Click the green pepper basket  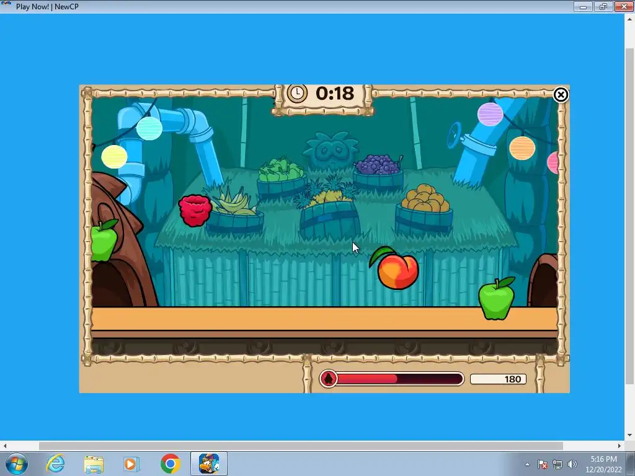point(282,178)
